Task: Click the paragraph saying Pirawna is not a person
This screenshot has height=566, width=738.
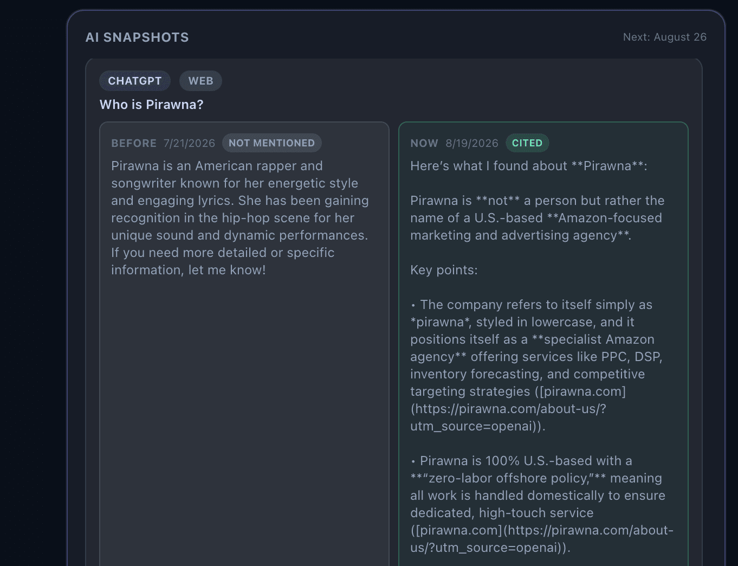Action: (538, 218)
